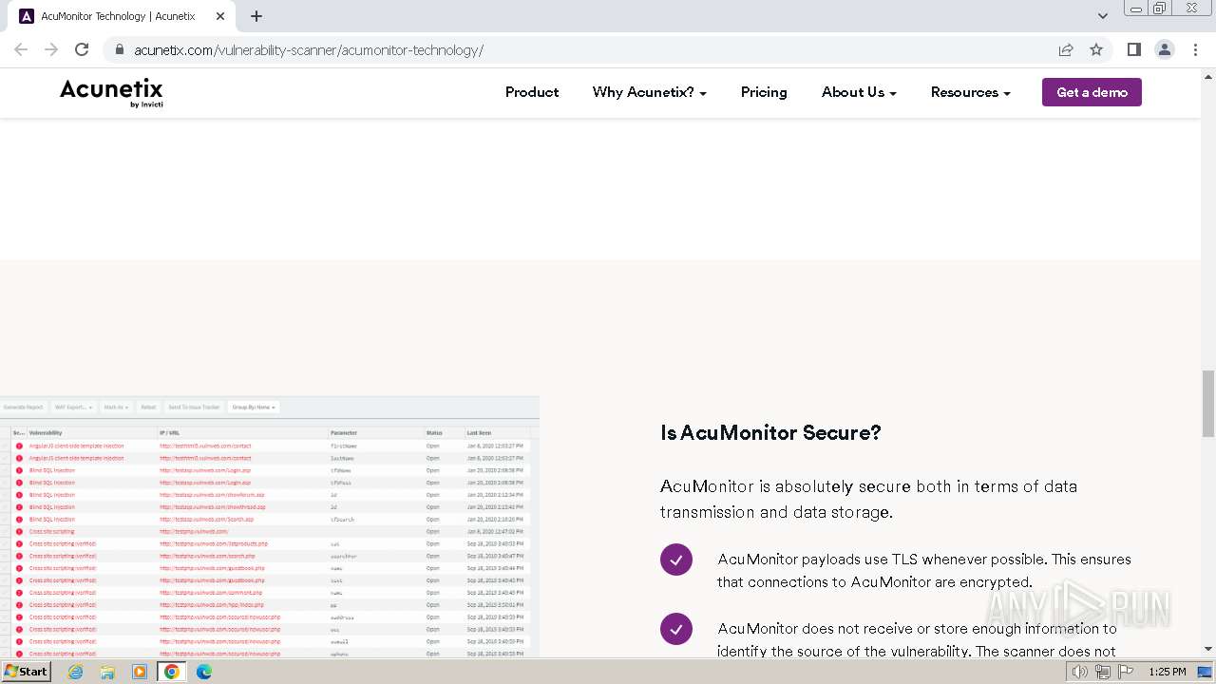Expand the Why Acunetix? dropdown
Screen dimensions: 1216x684
pyautogui.click(x=650, y=92)
